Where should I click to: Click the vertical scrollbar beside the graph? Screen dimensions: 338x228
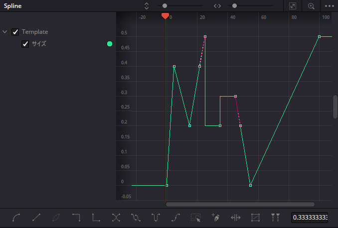[335, 107]
